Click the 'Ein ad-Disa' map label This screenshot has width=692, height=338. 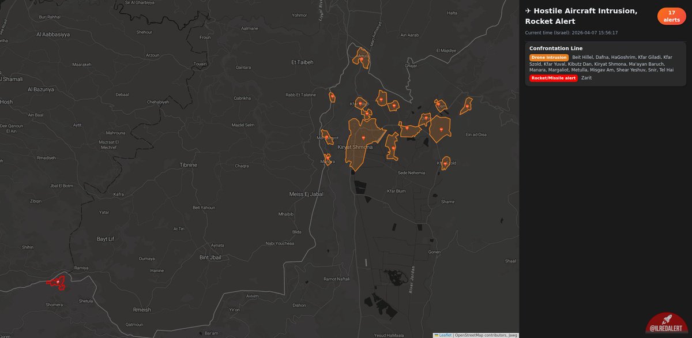pyautogui.click(x=477, y=134)
